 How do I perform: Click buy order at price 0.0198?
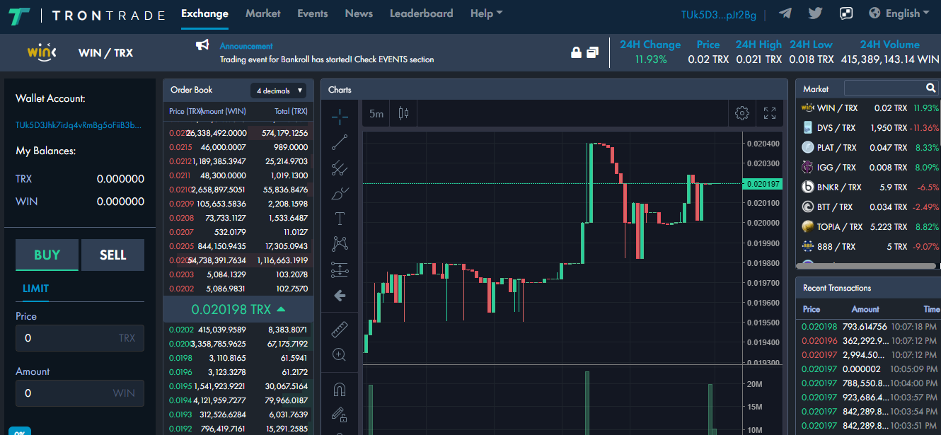click(238, 358)
